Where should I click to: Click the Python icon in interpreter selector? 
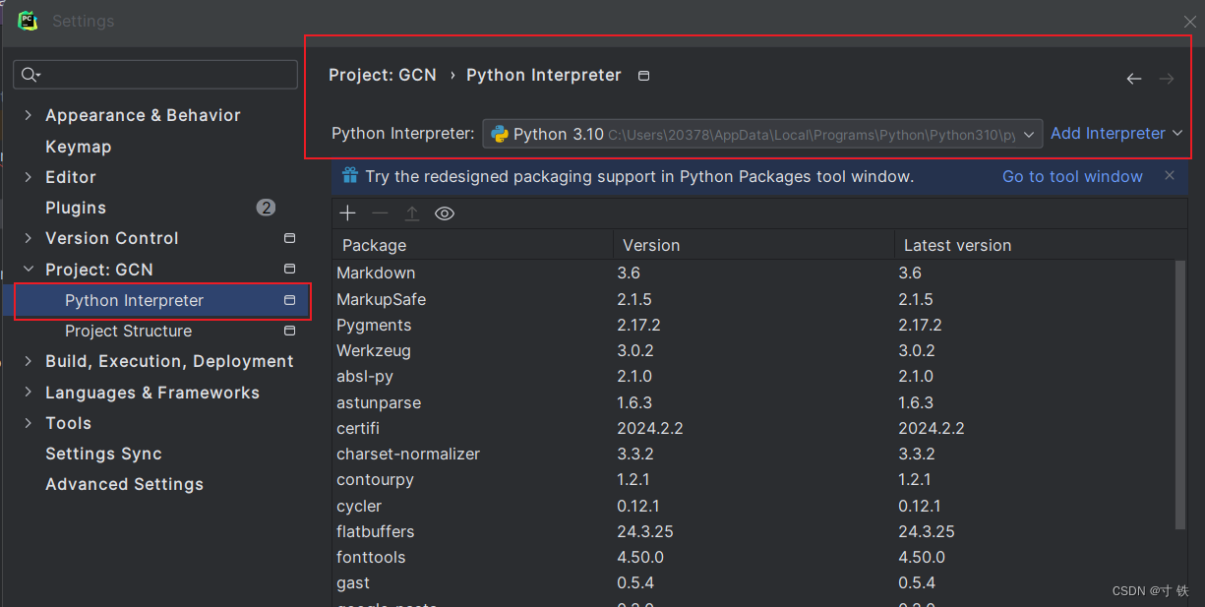coord(499,134)
